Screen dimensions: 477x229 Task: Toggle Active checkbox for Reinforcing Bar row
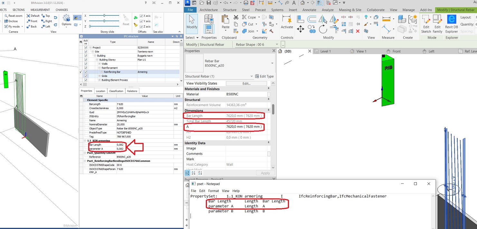coord(86,72)
